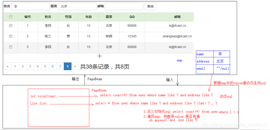
Task: Click email zhangsan@itcast.cn
Action: [x=177, y=36]
